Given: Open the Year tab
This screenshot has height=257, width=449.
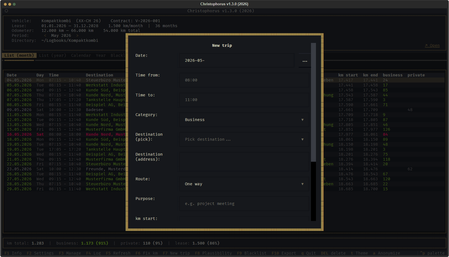Looking at the screenshot, I should coord(101,55).
